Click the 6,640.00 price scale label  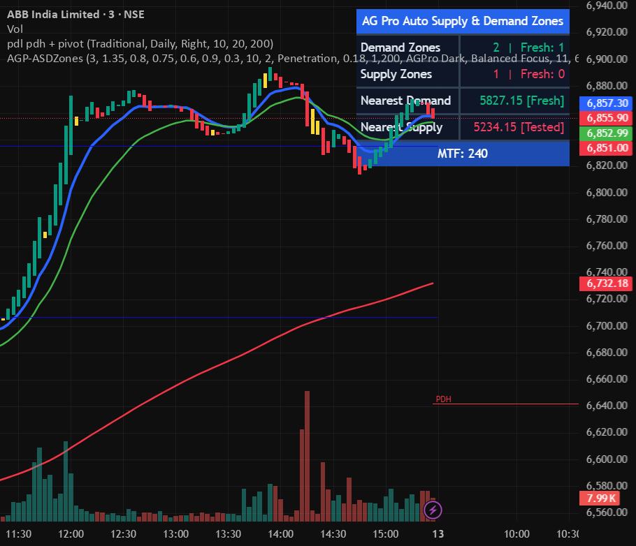pos(607,406)
